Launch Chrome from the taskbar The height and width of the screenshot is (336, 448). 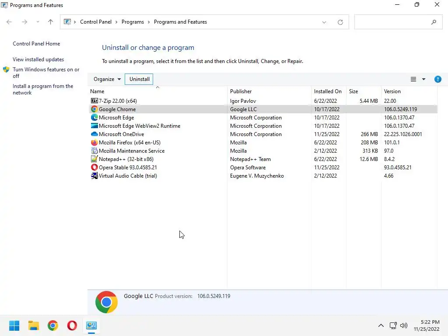[x=53, y=325]
